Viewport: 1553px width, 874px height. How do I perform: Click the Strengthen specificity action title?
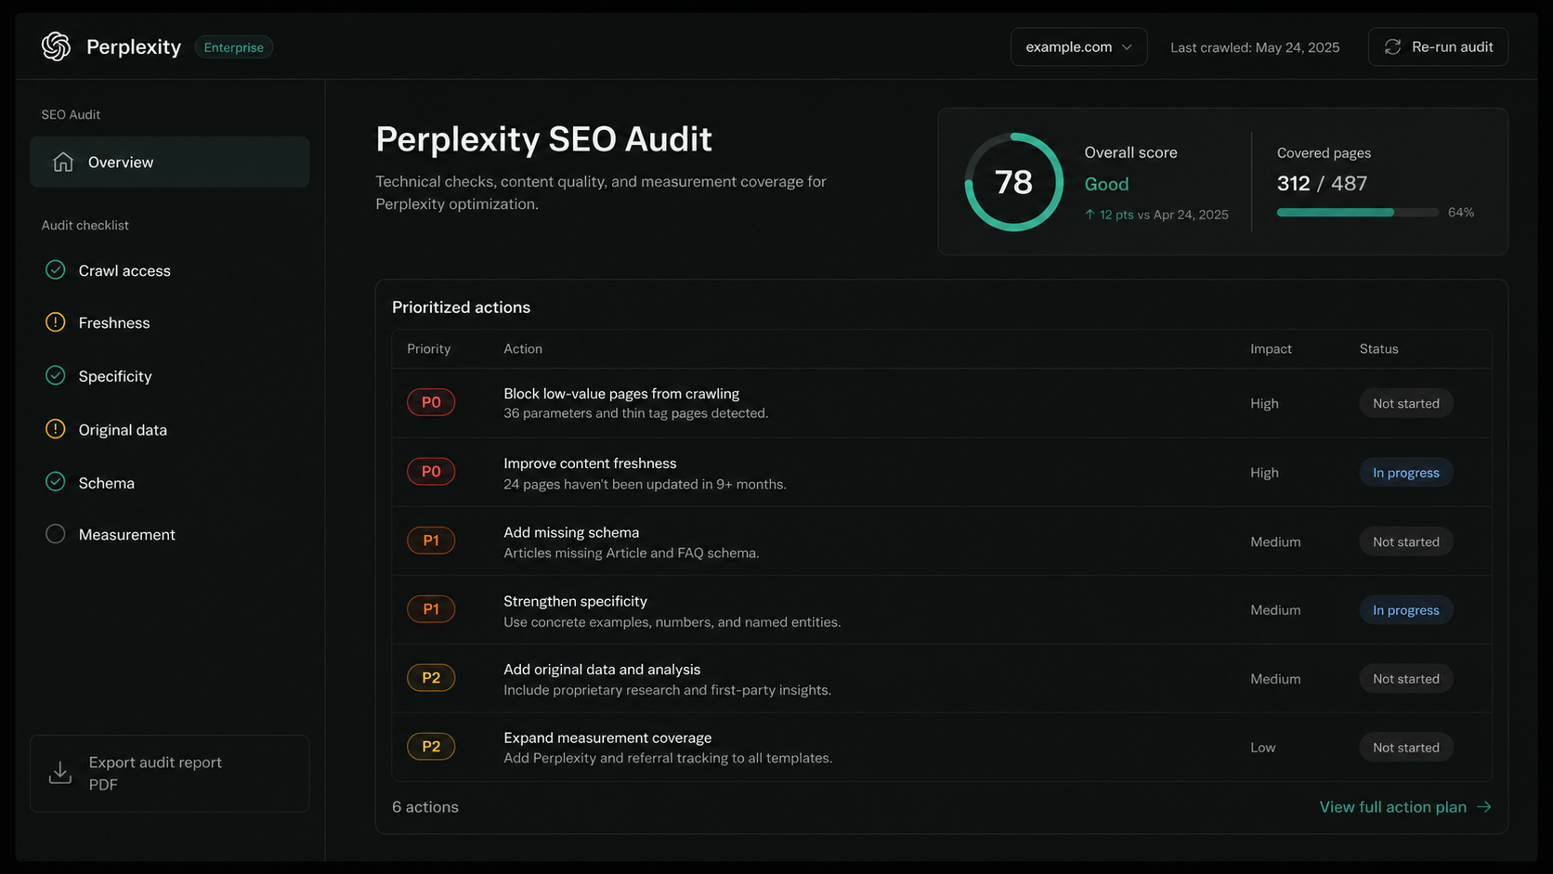575,601
